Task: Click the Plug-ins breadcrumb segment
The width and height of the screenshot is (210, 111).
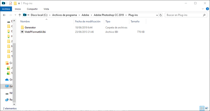Action: pos(133,15)
